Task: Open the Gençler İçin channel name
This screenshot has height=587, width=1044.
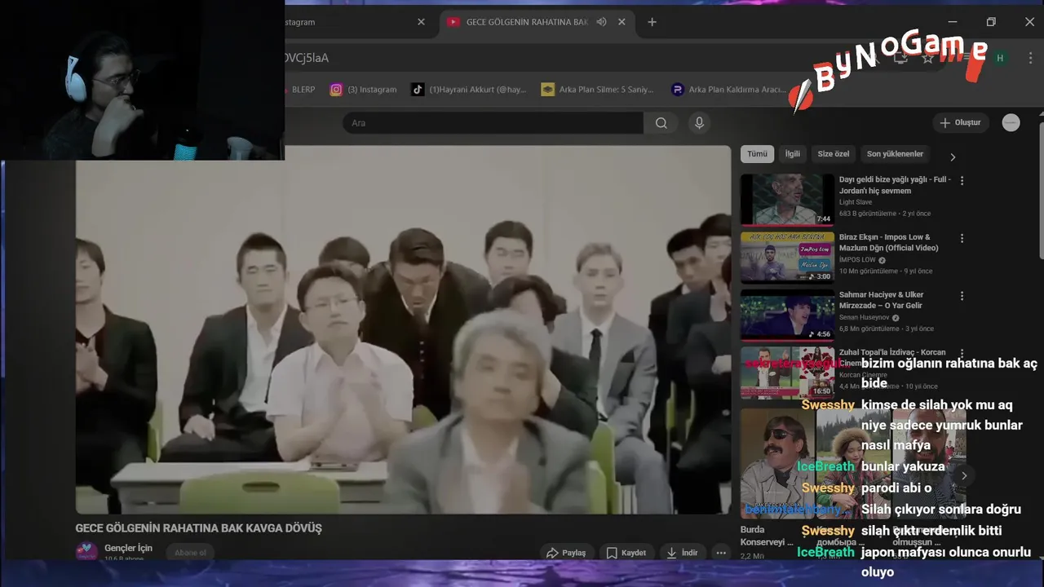Action: (129, 548)
